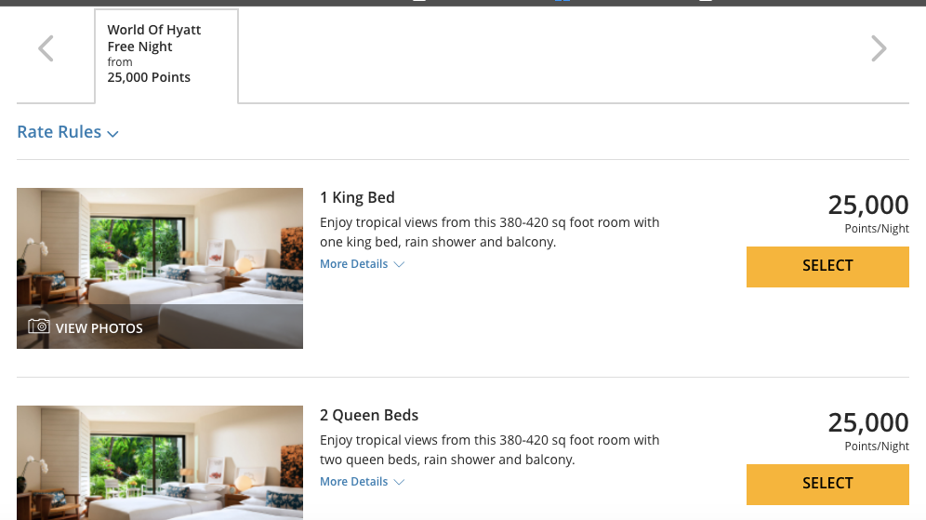Expand the More Details chevron for 2 Queen Beds
This screenshot has width=926, height=520.
tap(399, 482)
